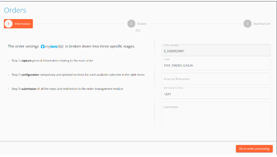
Task: Click the REF CLIENT (1234) field
Action: (216, 93)
